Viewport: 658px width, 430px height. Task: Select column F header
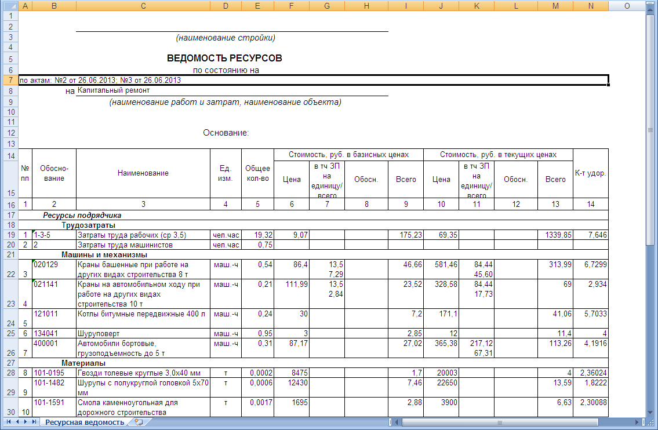tap(291, 6)
